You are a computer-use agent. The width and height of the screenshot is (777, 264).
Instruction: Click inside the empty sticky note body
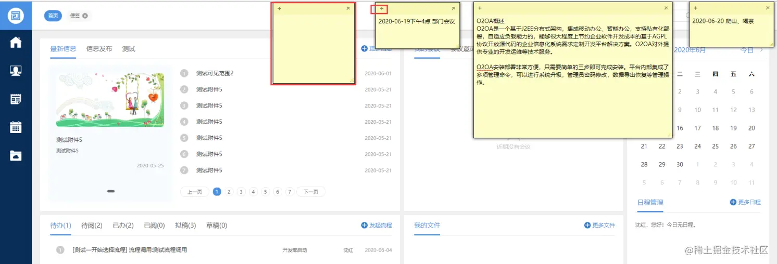click(x=314, y=48)
